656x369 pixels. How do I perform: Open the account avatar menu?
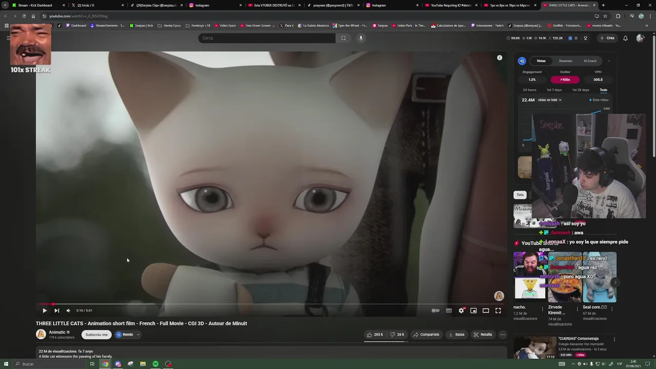[x=640, y=38]
